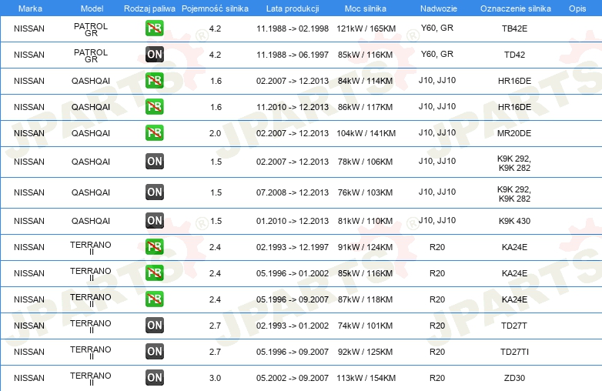Screen dimensions: 602x391
Task: Click the Pojemność silnika column header
Action: pyautogui.click(x=215, y=8)
